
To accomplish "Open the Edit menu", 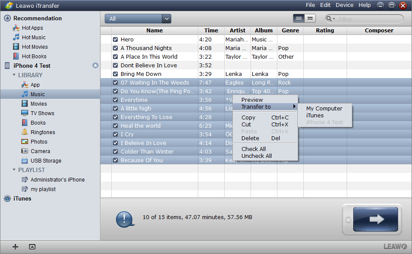I will pos(325,5).
